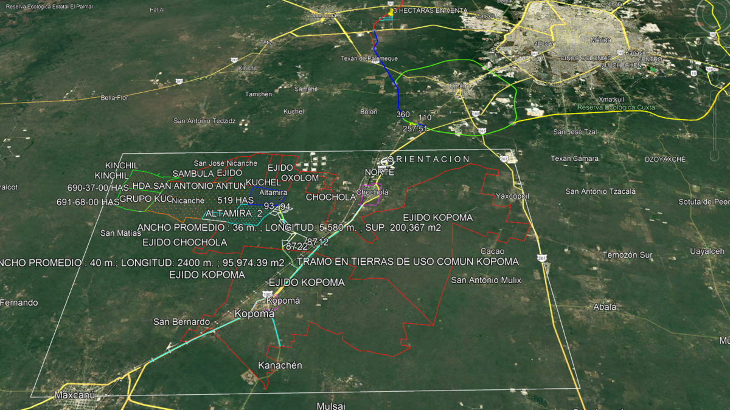Click the 'SAMBULA EJIDO' parcel label
730x410 pixels.
pos(207,173)
